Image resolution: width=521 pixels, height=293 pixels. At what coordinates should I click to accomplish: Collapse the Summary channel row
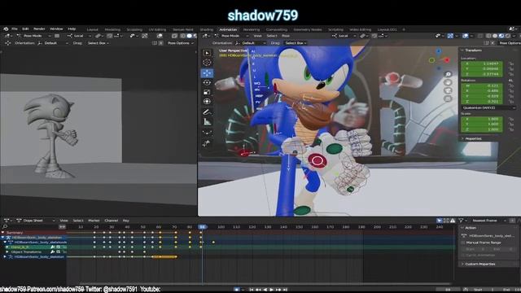click(x=3, y=233)
